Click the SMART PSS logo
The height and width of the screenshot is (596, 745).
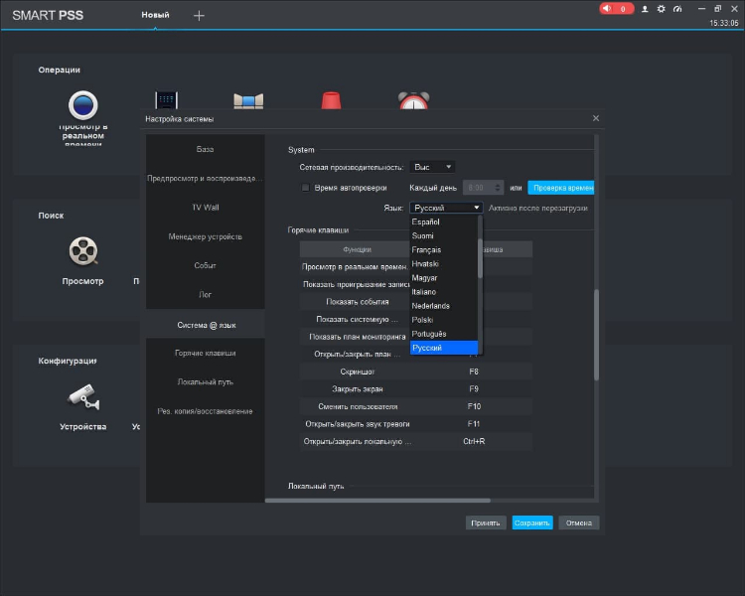tap(48, 15)
